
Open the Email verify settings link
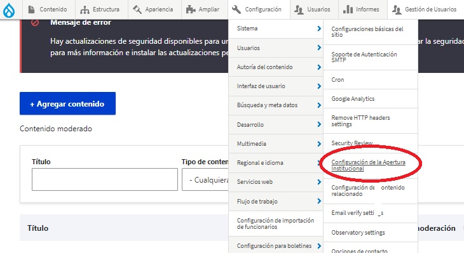357,213
